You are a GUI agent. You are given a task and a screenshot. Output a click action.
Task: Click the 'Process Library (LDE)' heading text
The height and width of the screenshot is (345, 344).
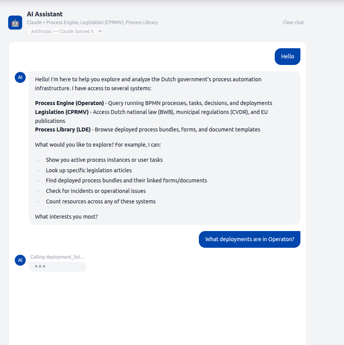pos(63,129)
